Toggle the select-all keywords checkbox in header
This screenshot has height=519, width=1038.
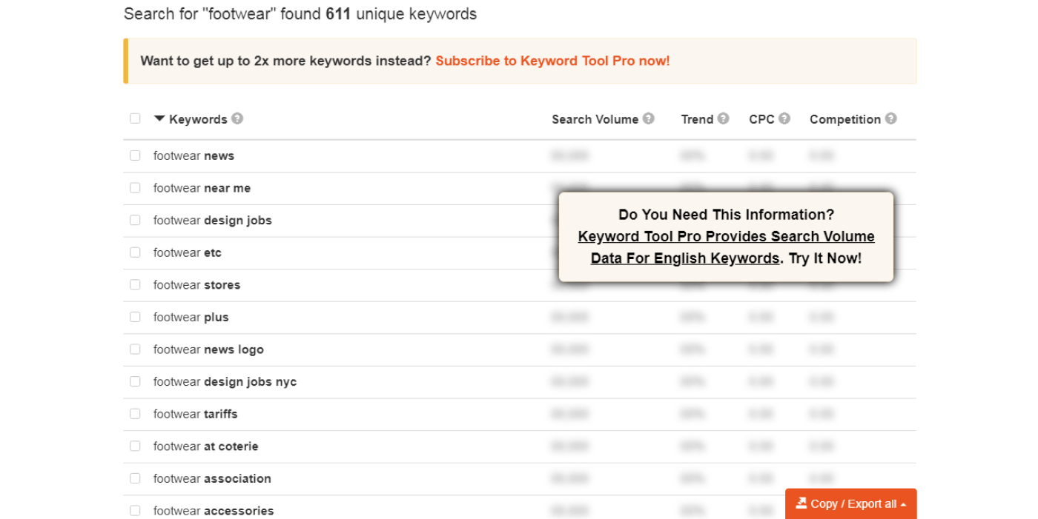coord(135,118)
